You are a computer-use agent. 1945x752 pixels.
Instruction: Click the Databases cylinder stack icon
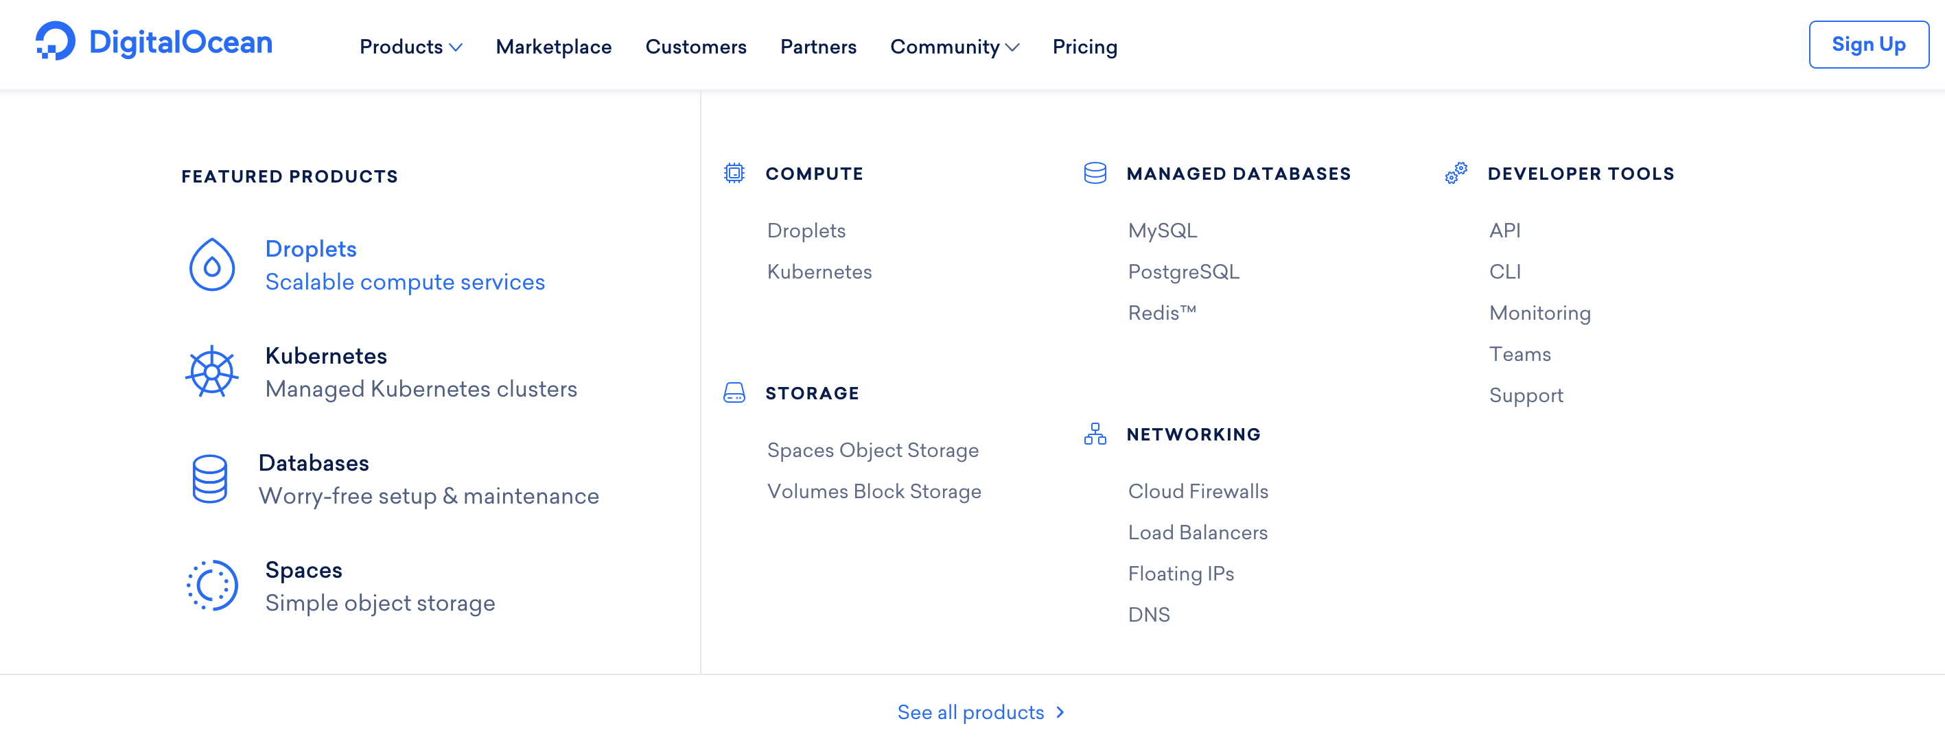tap(209, 479)
